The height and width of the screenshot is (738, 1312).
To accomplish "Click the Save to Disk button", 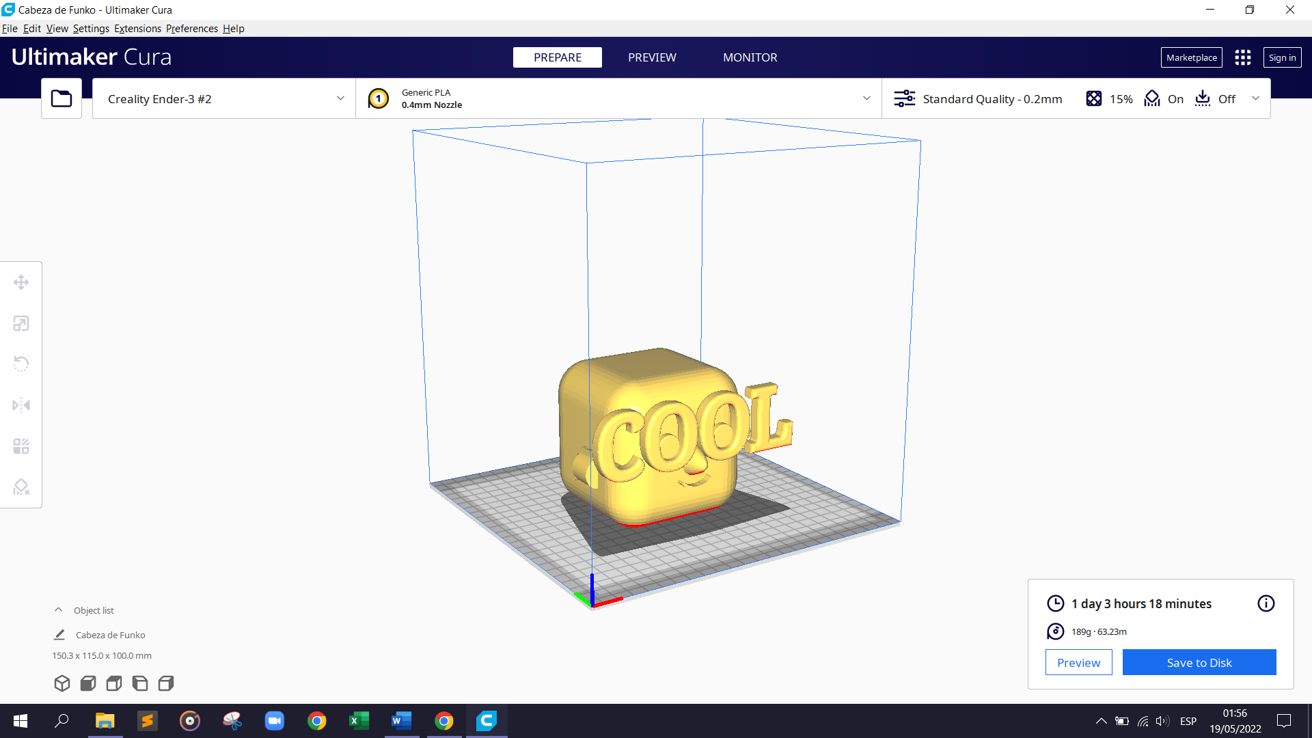I will pyautogui.click(x=1199, y=662).
